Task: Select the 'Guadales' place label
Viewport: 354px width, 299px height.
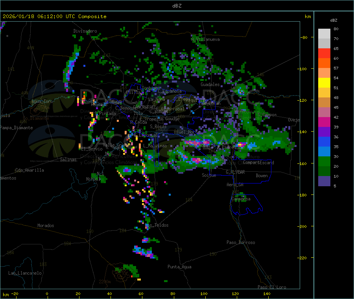Action: (x=210, y=84)
